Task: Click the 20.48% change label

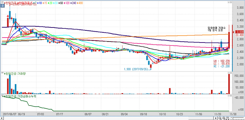Action: coord(239,35)
